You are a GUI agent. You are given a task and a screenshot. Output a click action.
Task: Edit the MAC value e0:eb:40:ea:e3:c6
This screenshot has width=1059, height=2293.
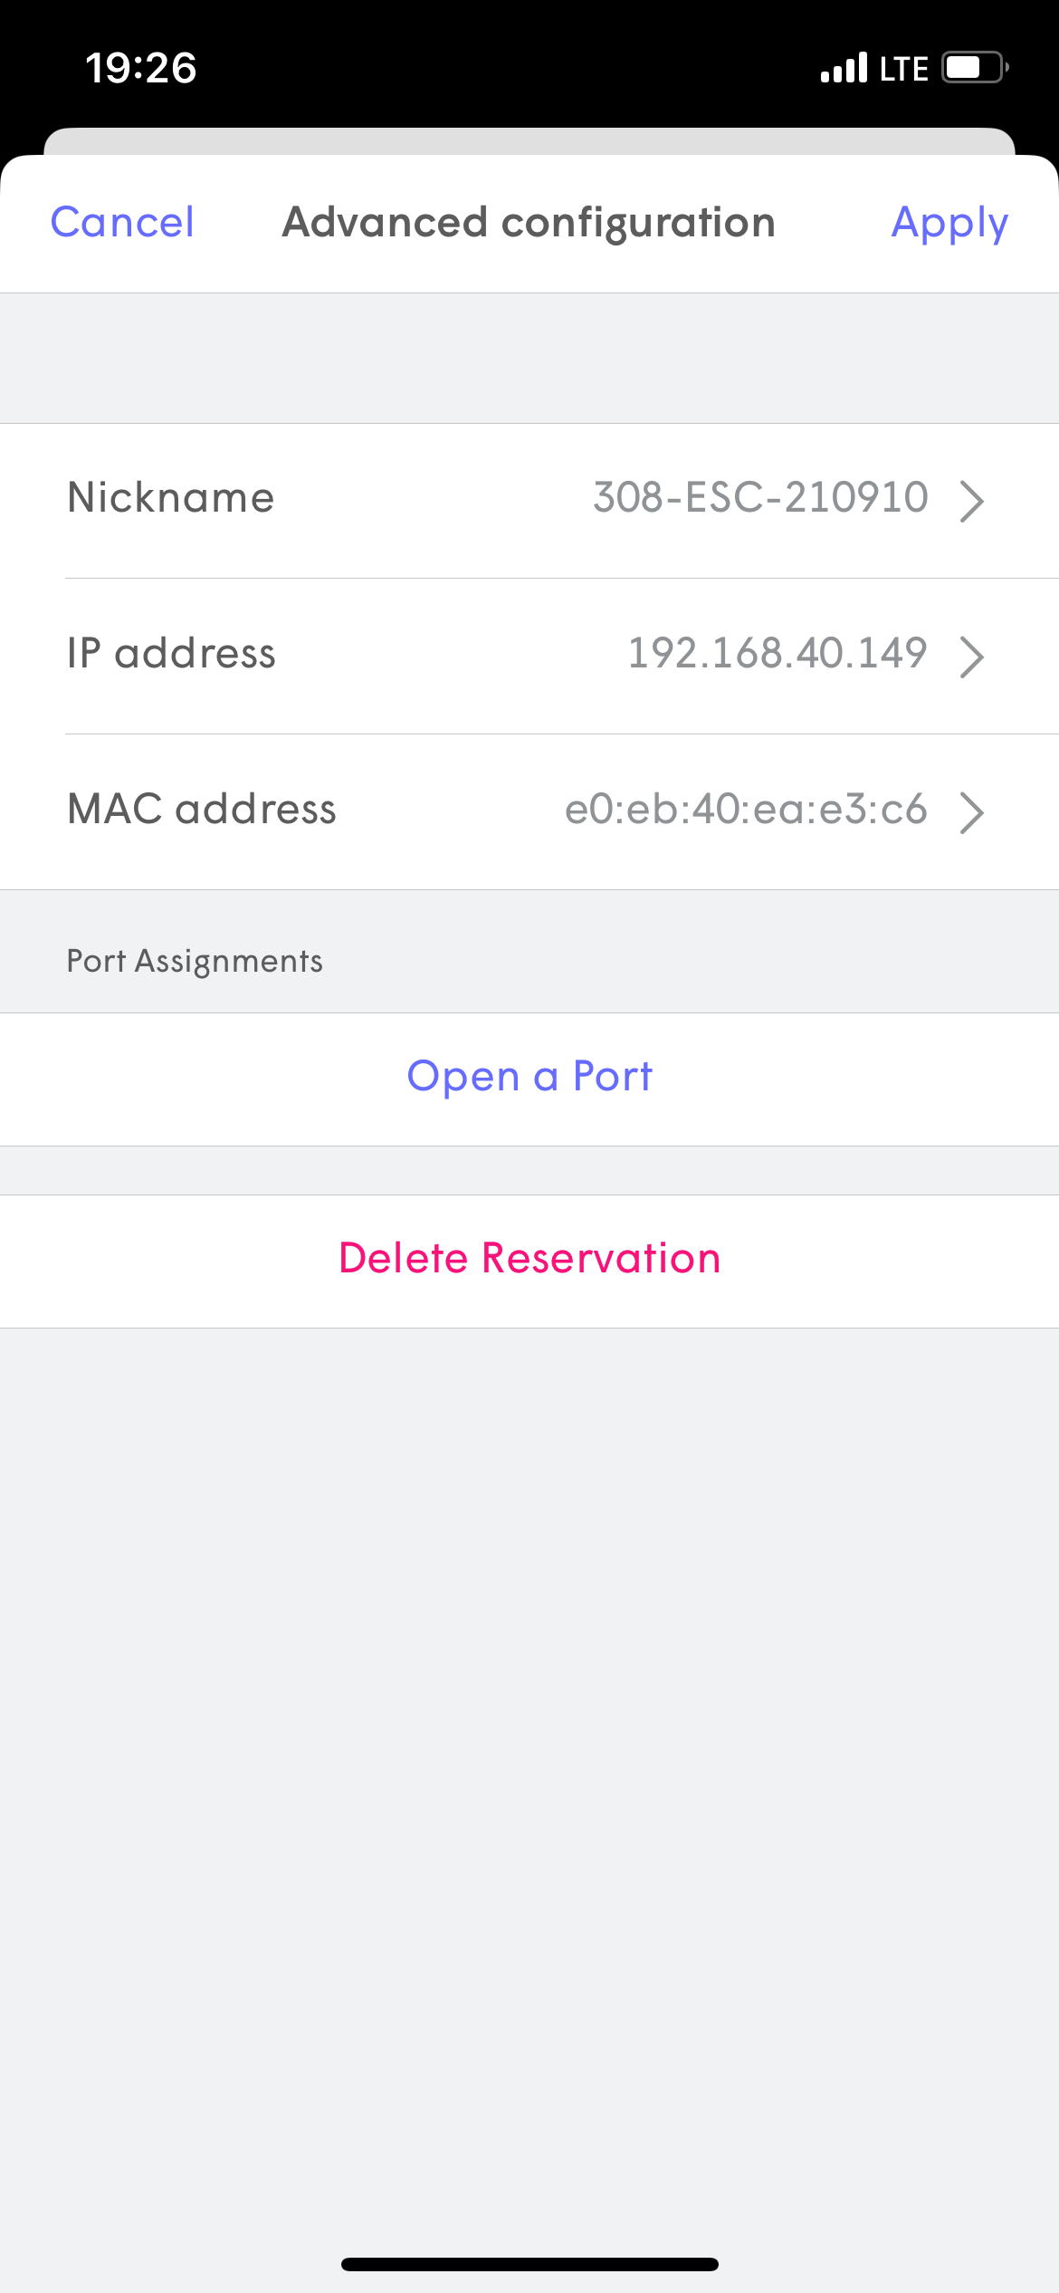pos(746,810)
